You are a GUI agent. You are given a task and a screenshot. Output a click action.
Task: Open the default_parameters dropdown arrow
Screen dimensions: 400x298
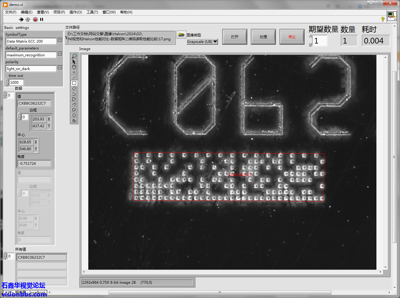[x=60, y=54]
